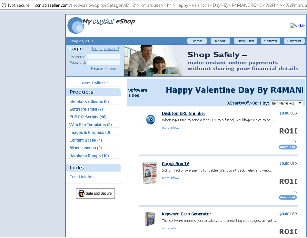Screen dimensions: 307x238
Task: Click more info under Desktop URL Shrinker
Action: click(x=170, y=128)
